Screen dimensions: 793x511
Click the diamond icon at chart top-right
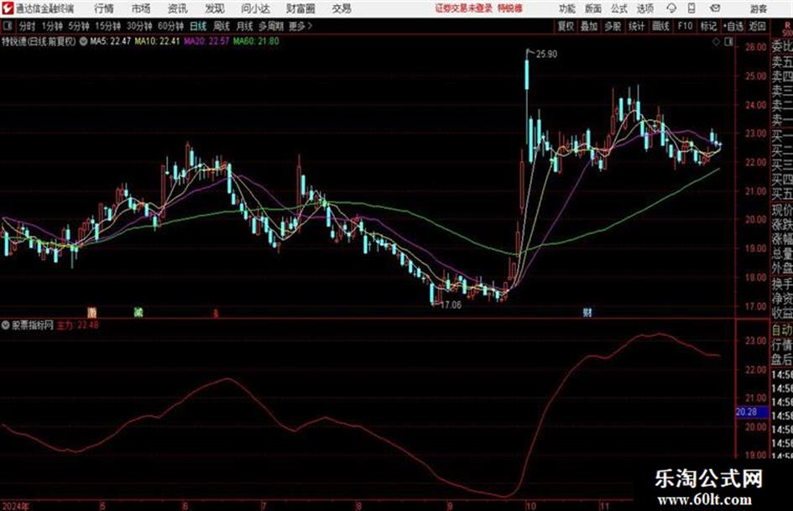(716, 42)
